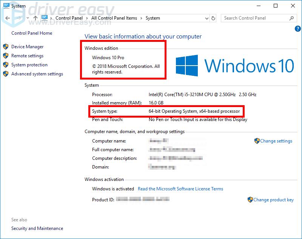Image resolution: width=302 pixels, height=239 pixels.
Task: Open address bar history dropdown
Action: tap(206, 18)
